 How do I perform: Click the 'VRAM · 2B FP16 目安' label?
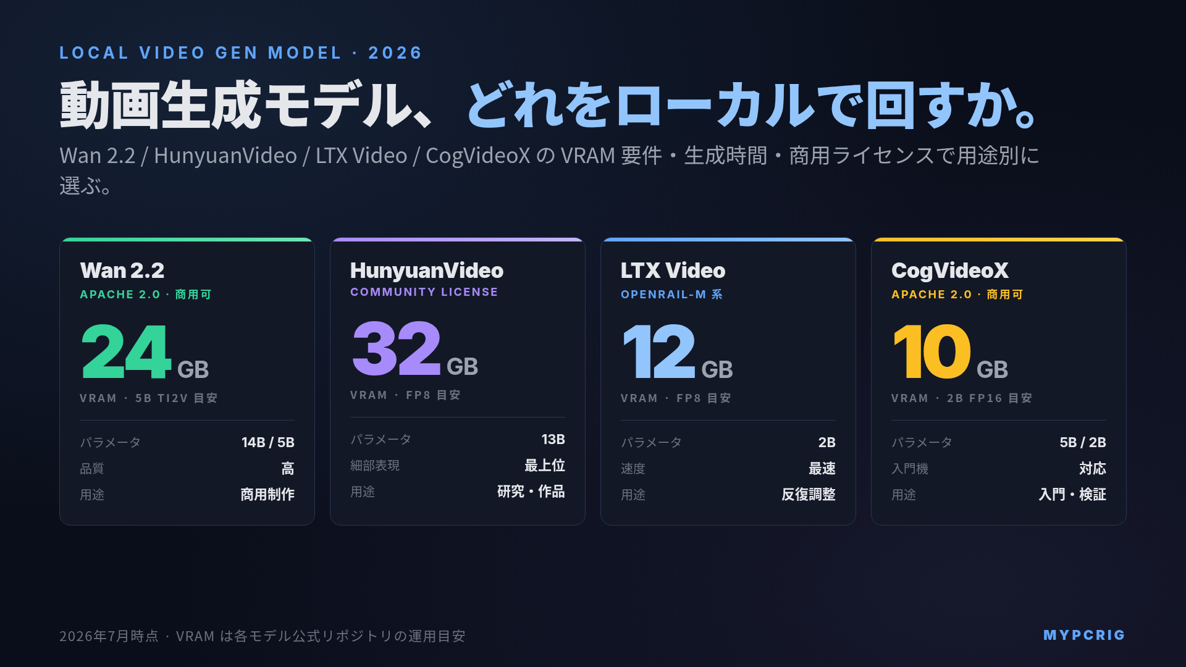[962, 398]
